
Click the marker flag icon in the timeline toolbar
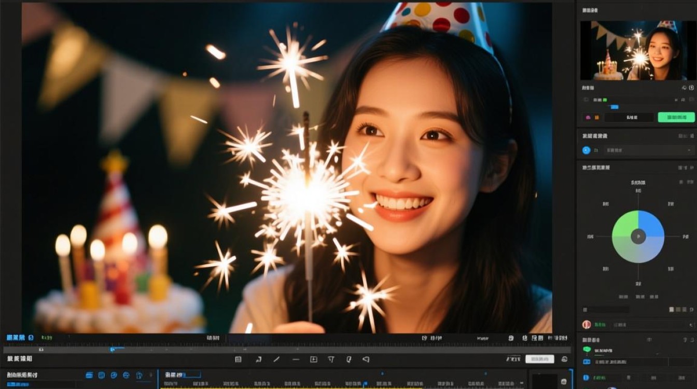[x=349, y=359]
